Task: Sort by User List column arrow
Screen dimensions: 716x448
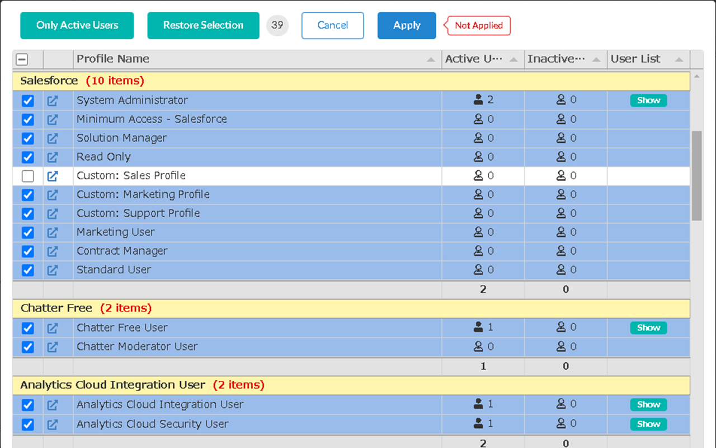Action: tap(679, 59)
